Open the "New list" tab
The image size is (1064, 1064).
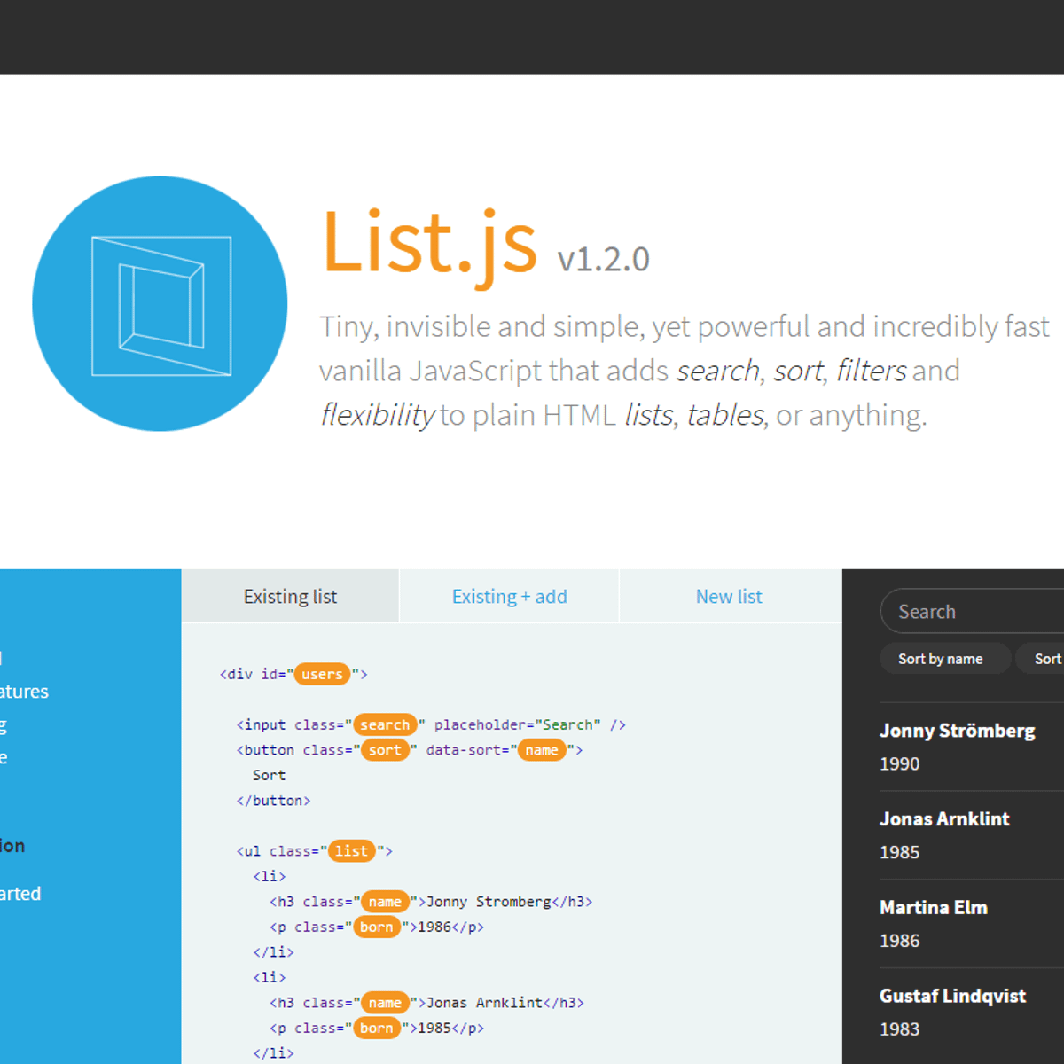tap(729, 596)
